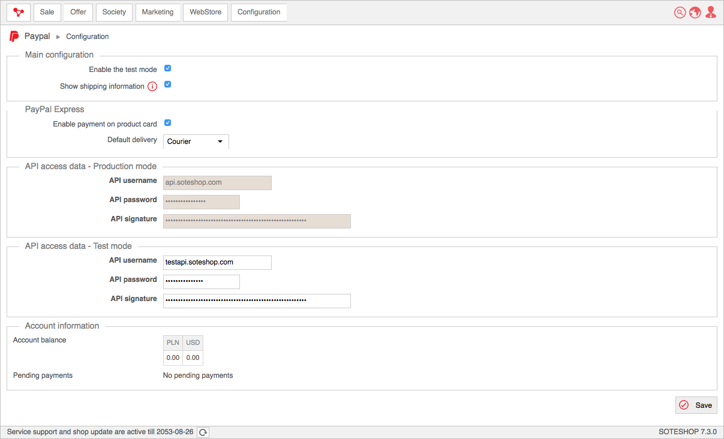Click the Production mode API password field
This screenshot has width=724, height=439.
pyautogui.click(x=202, y=202)
